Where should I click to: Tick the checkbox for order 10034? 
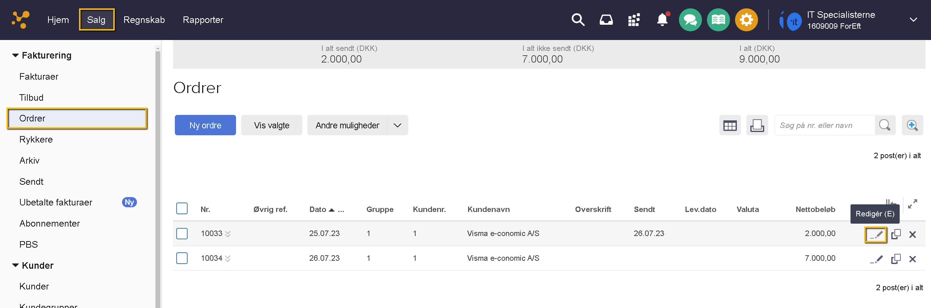point(182,258)
